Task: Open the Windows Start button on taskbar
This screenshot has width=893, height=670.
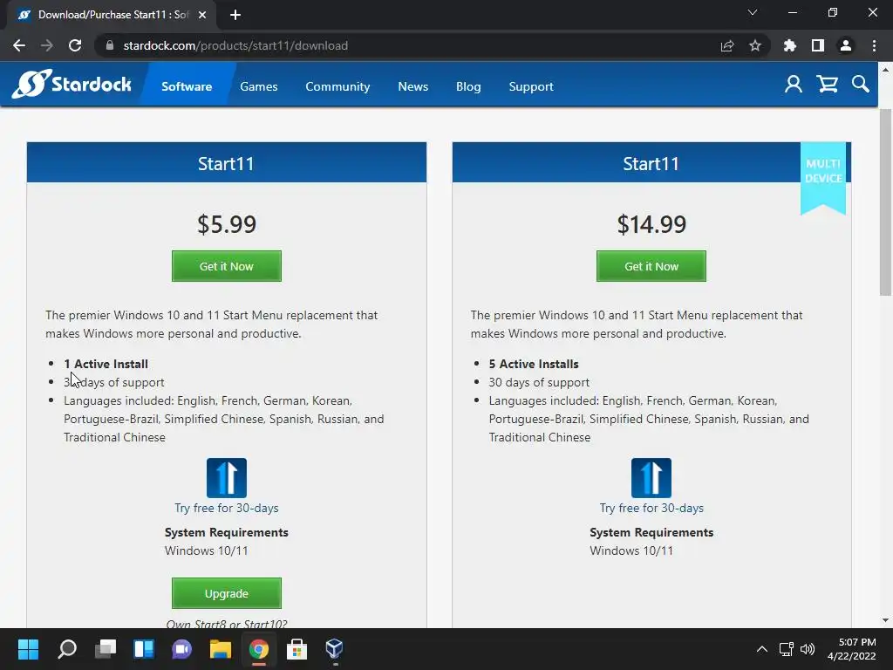Action: [28, 648]
